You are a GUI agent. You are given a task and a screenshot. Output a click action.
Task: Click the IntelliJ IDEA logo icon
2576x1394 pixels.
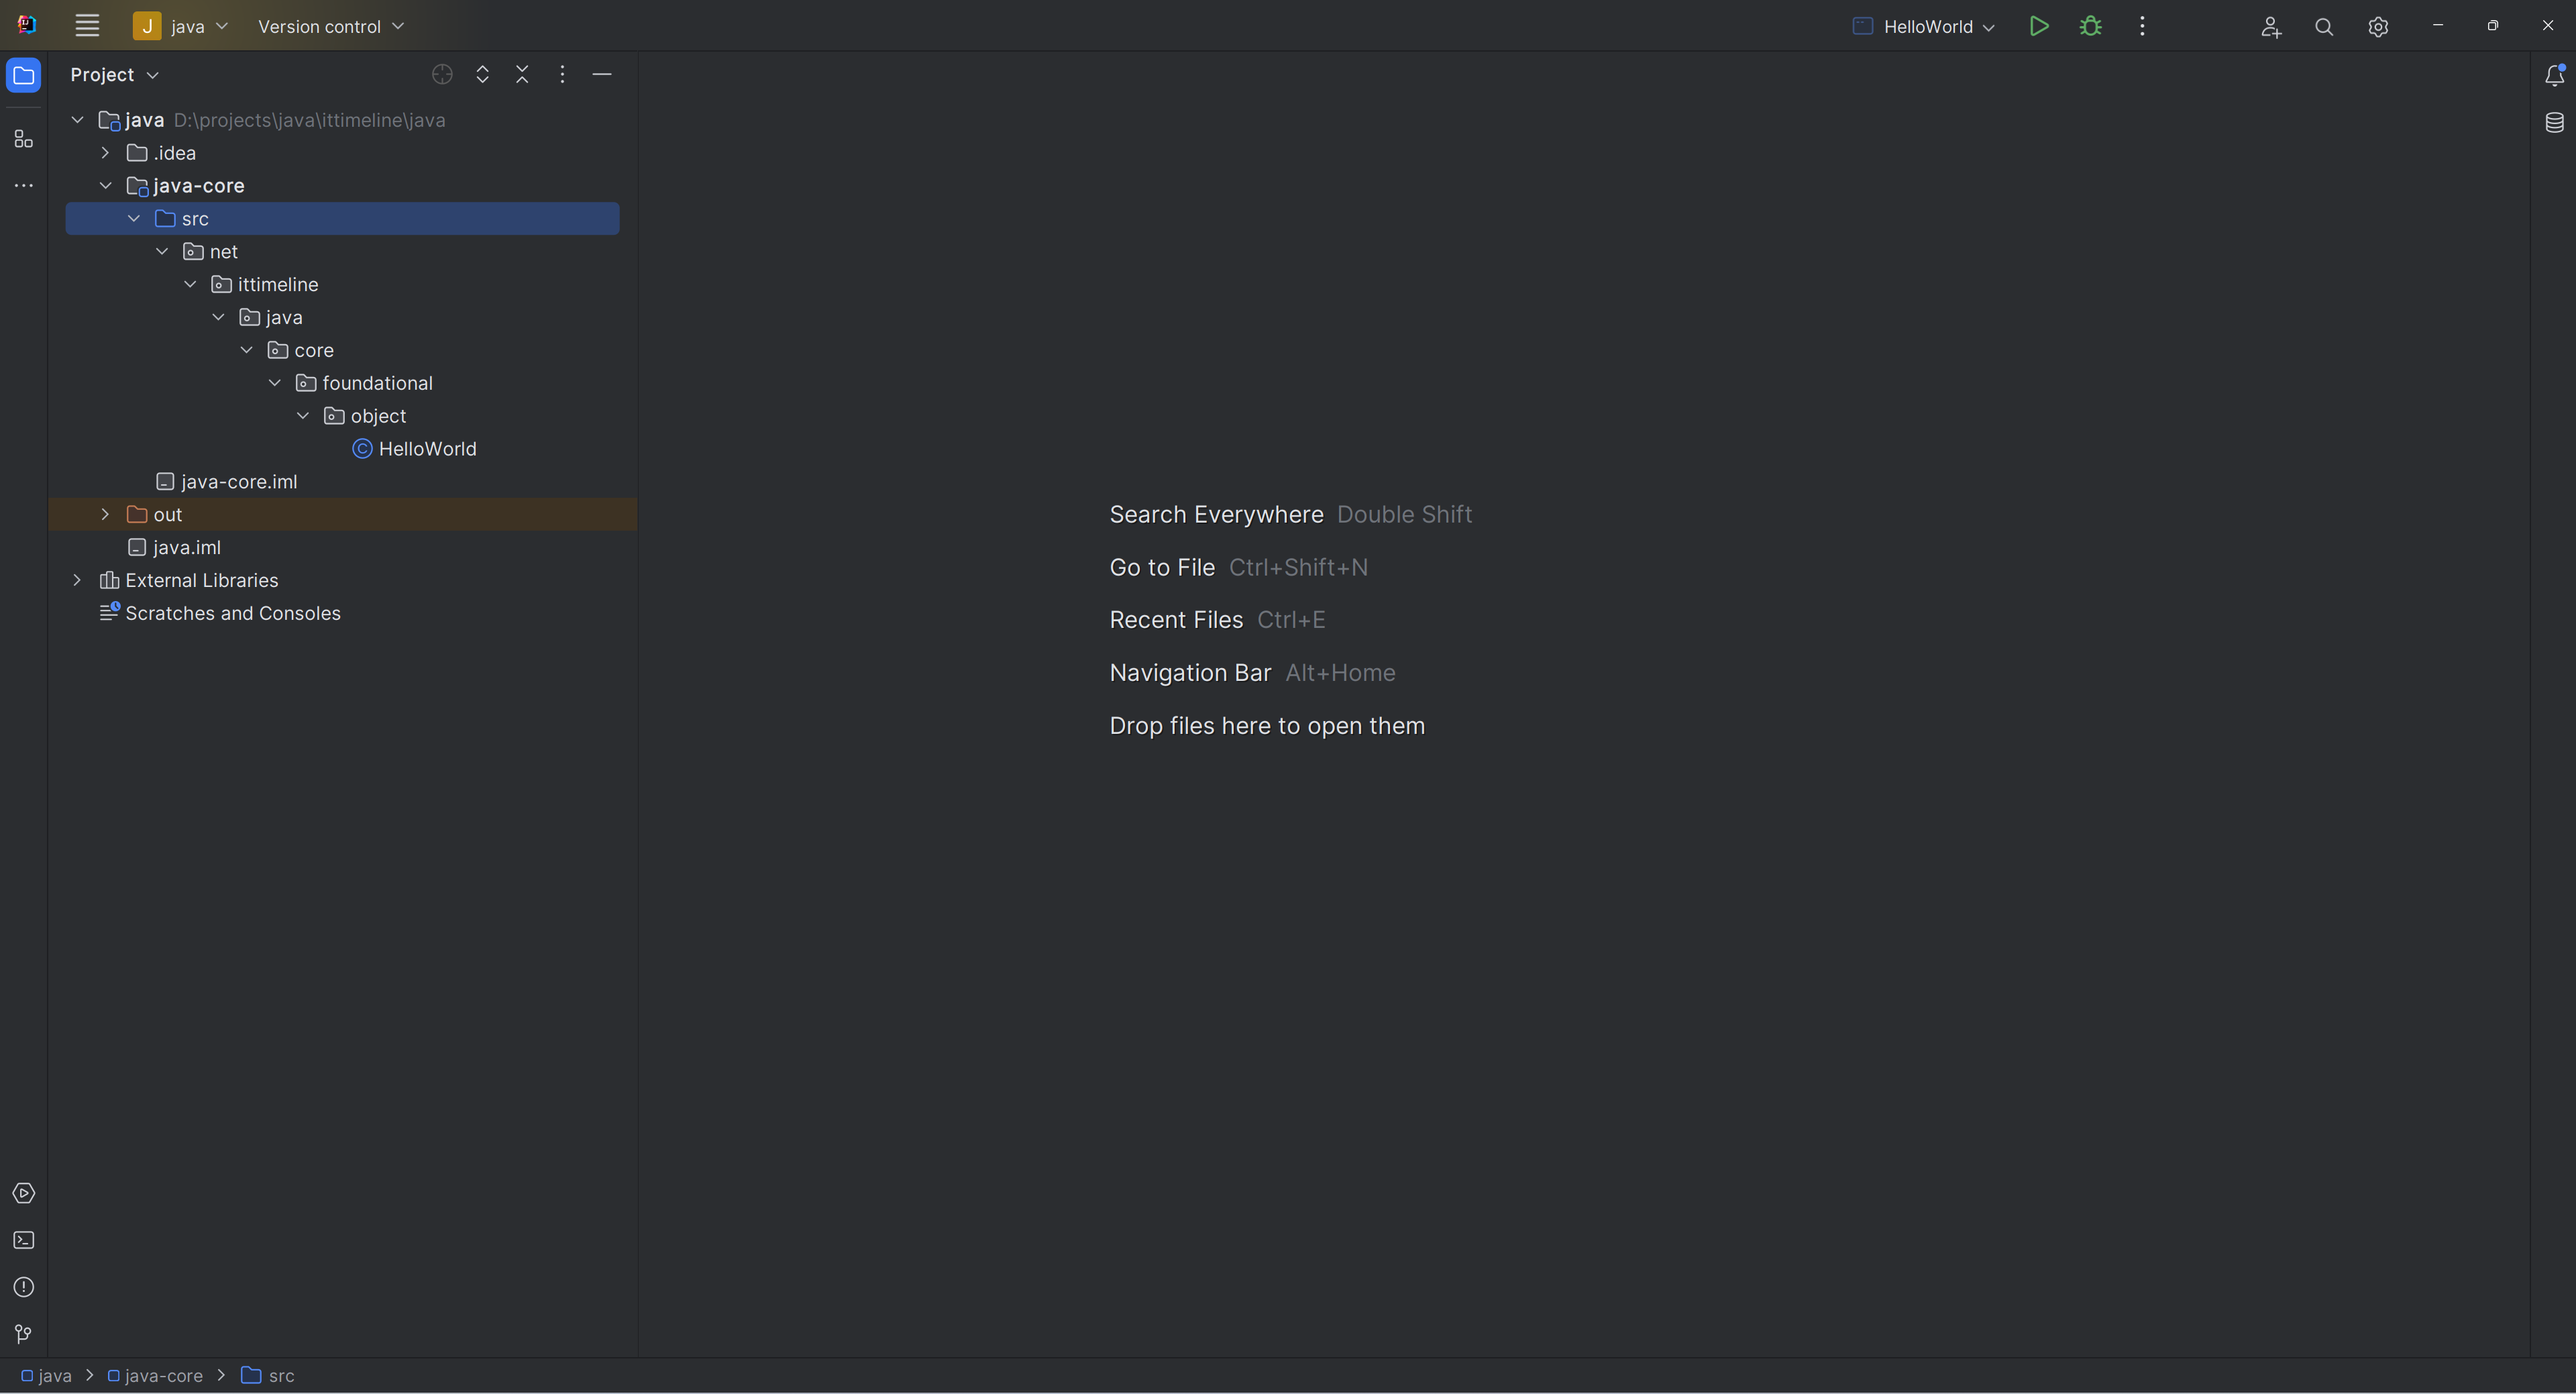coord(27,25)
